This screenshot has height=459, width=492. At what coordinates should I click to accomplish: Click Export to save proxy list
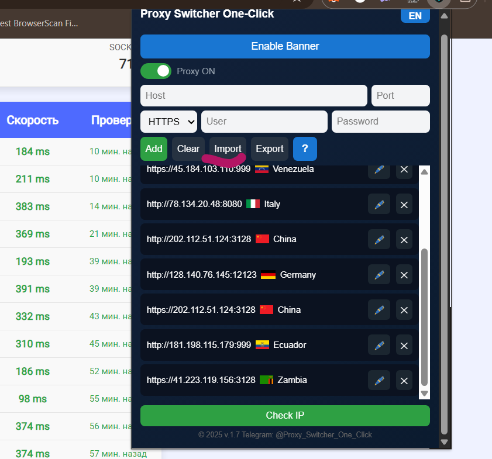tap(269, 149)
